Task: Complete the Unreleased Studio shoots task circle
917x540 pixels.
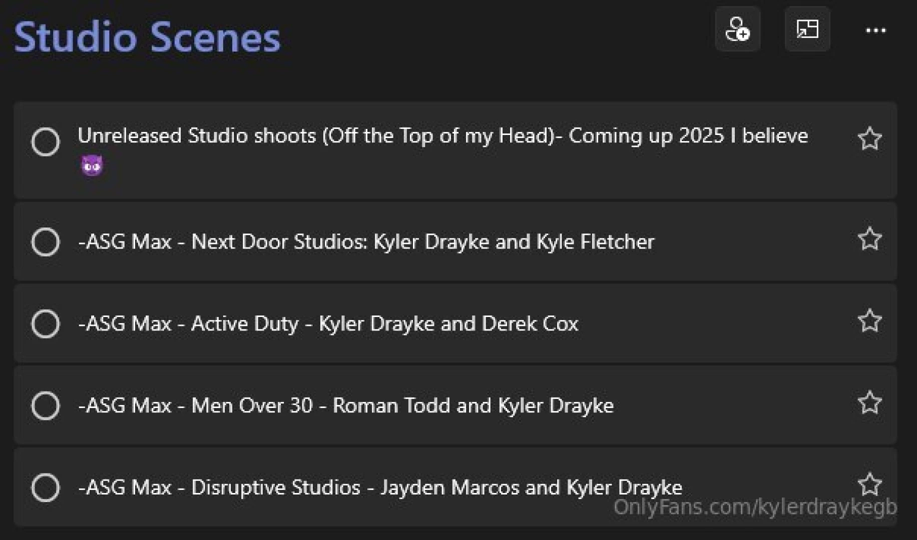Action: tap(46, 141)
